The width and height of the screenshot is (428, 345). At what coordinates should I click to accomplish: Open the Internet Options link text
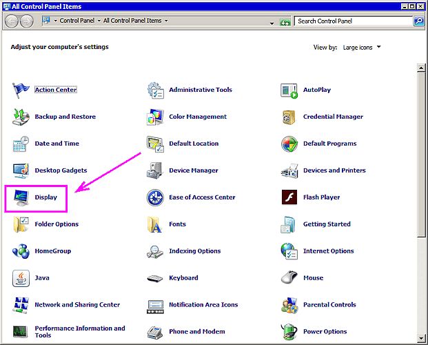coord(328,251)
